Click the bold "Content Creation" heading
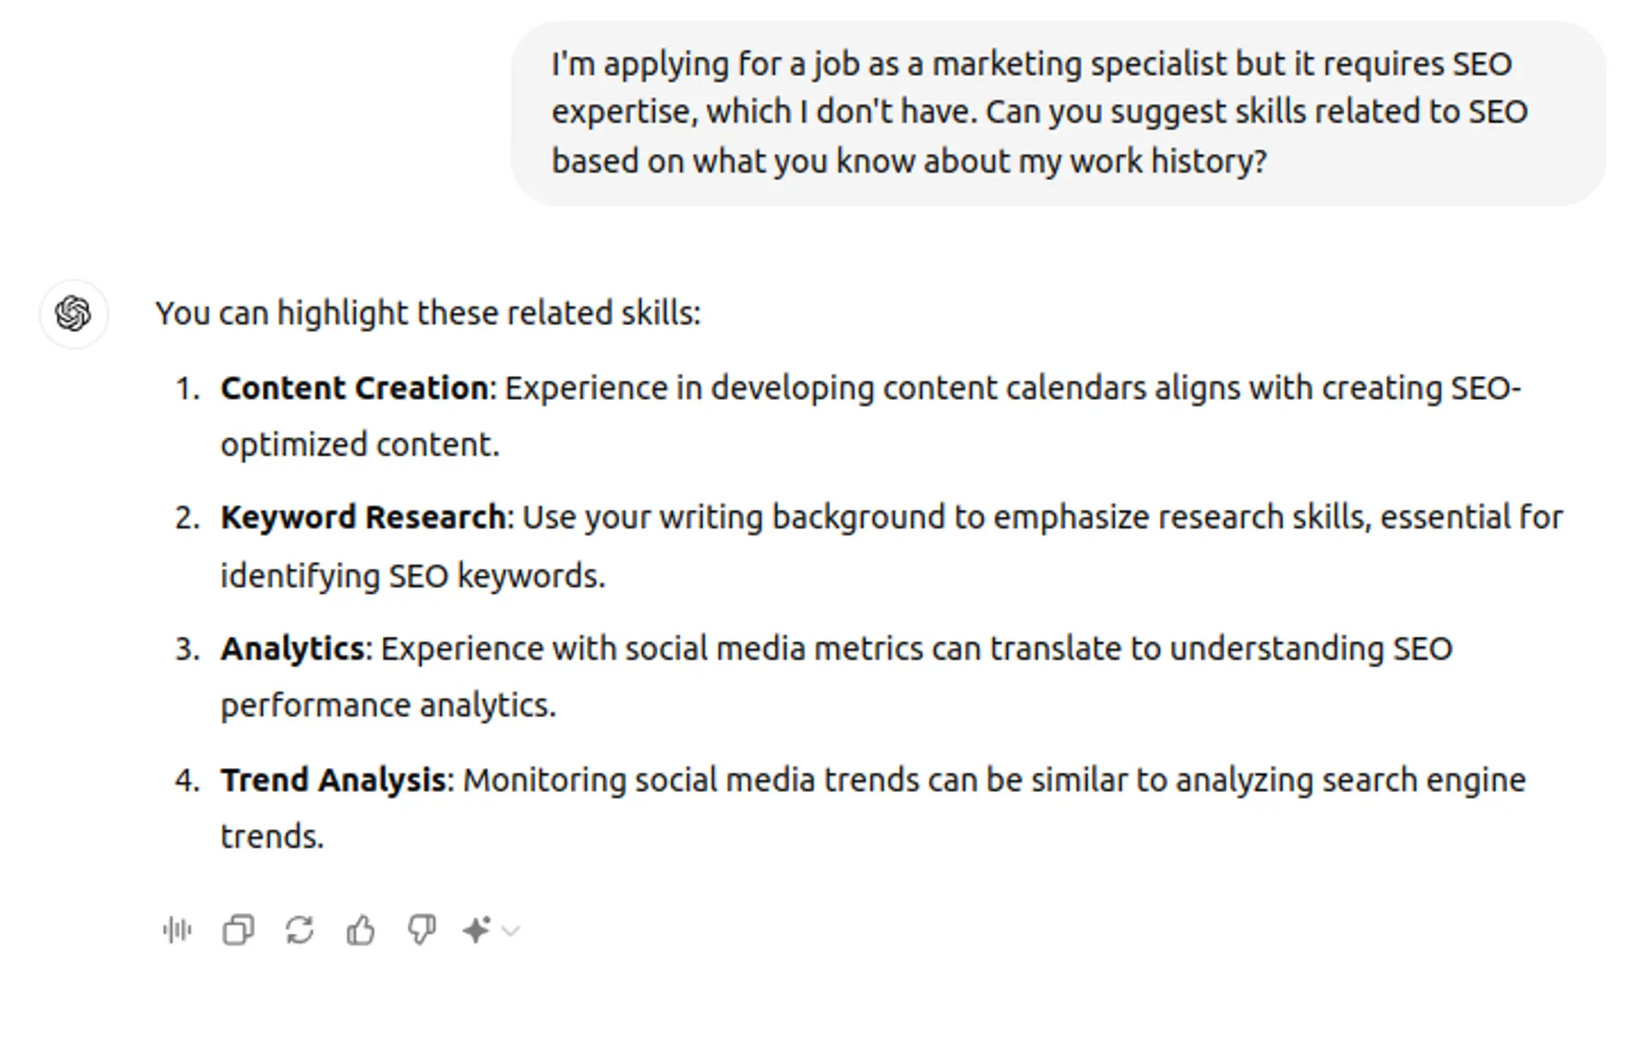 click(x=354, y=389)
